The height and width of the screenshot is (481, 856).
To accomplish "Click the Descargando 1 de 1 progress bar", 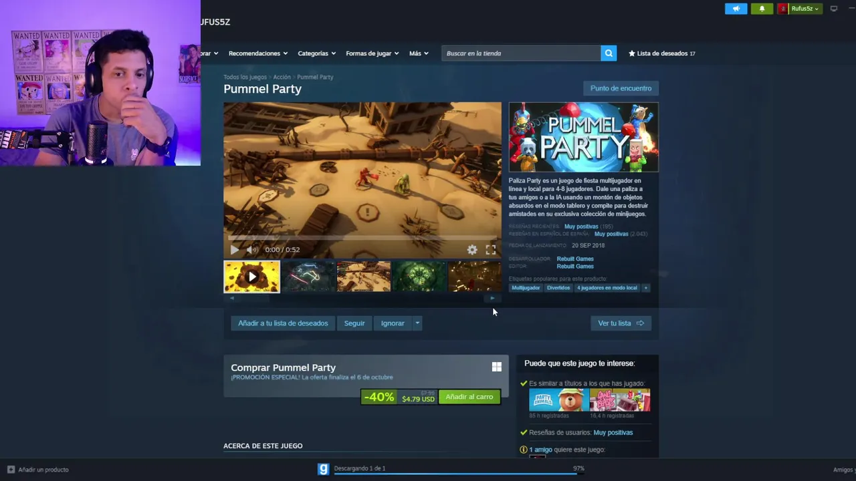I will pyautogui.click(x=458, y=473).
